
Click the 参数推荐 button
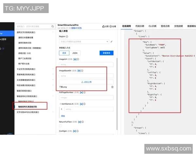click(107, 53)
